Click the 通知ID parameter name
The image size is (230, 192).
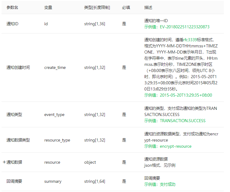12,24
